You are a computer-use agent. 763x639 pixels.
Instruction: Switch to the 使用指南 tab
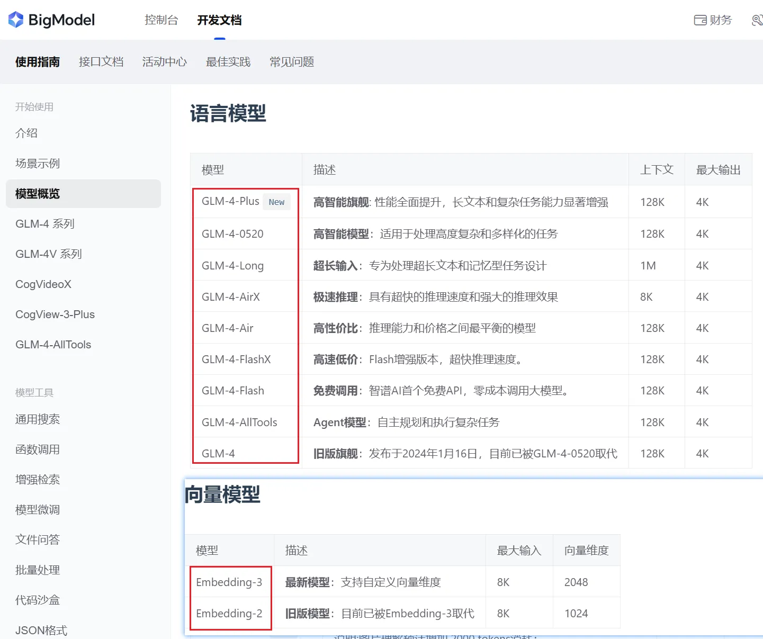pyautogui.click(x=38, y=62)
